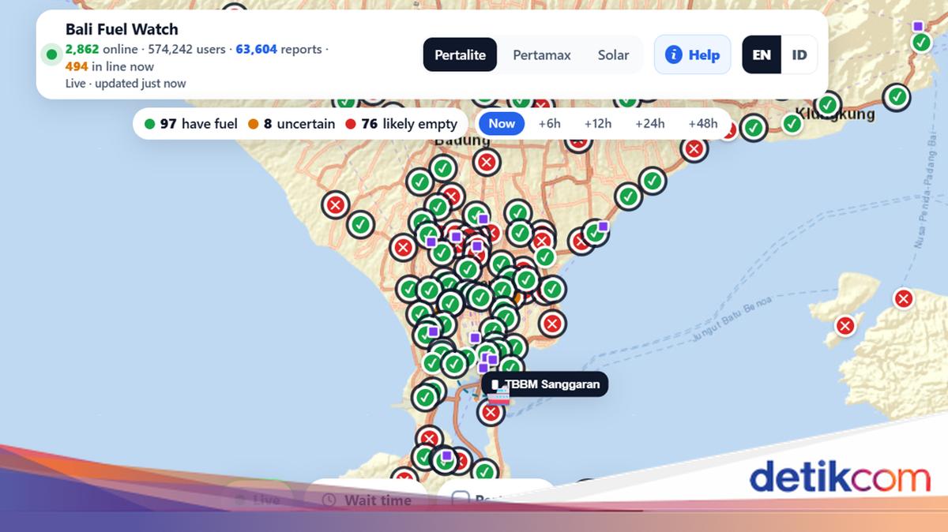Show the +48h forecast
Screen dimensions: 948x532
[x=703, y=123]
